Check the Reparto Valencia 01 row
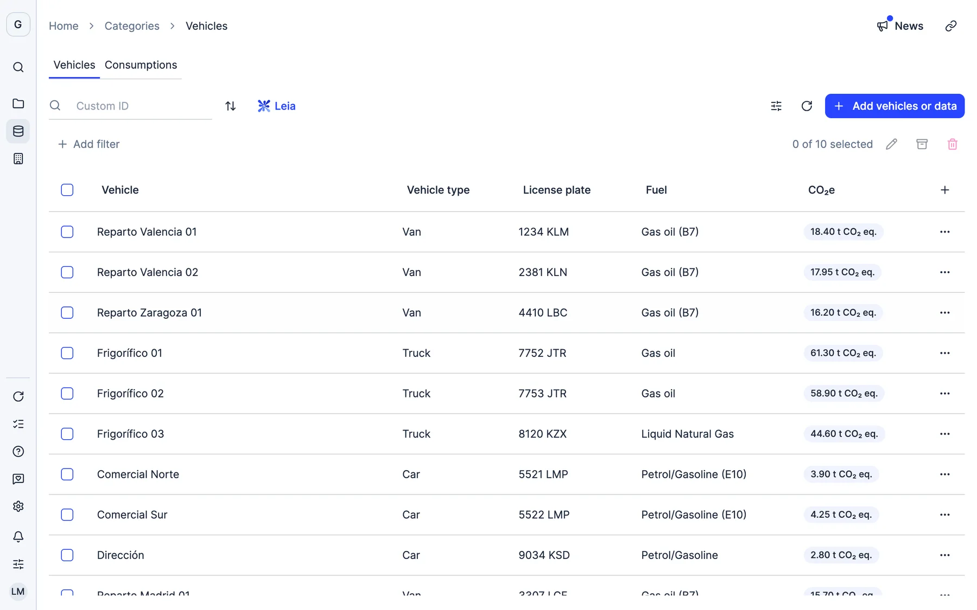The width and height of the screenshot is (977, 610). click(67, 232)
